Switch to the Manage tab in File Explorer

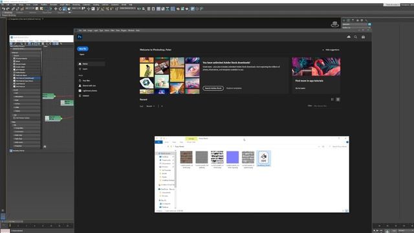(191, 139)
